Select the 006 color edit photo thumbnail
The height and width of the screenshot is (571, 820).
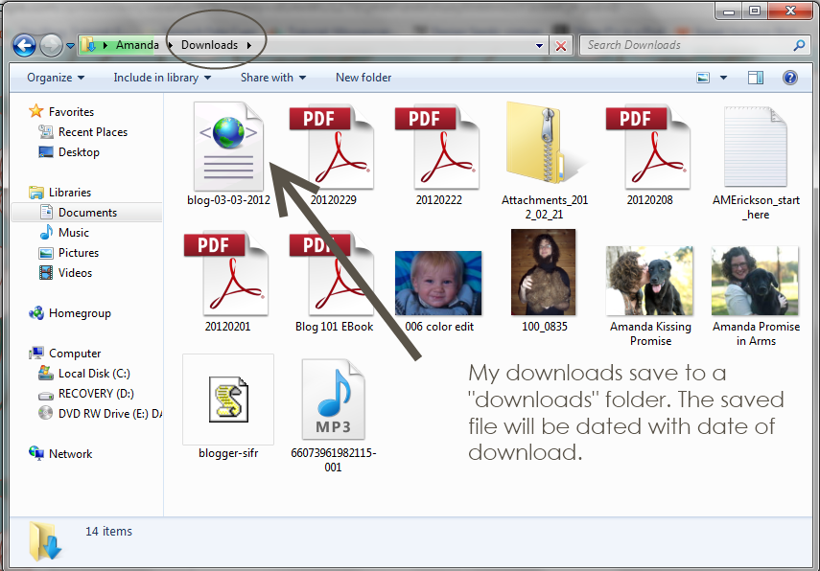pos(438,284)
